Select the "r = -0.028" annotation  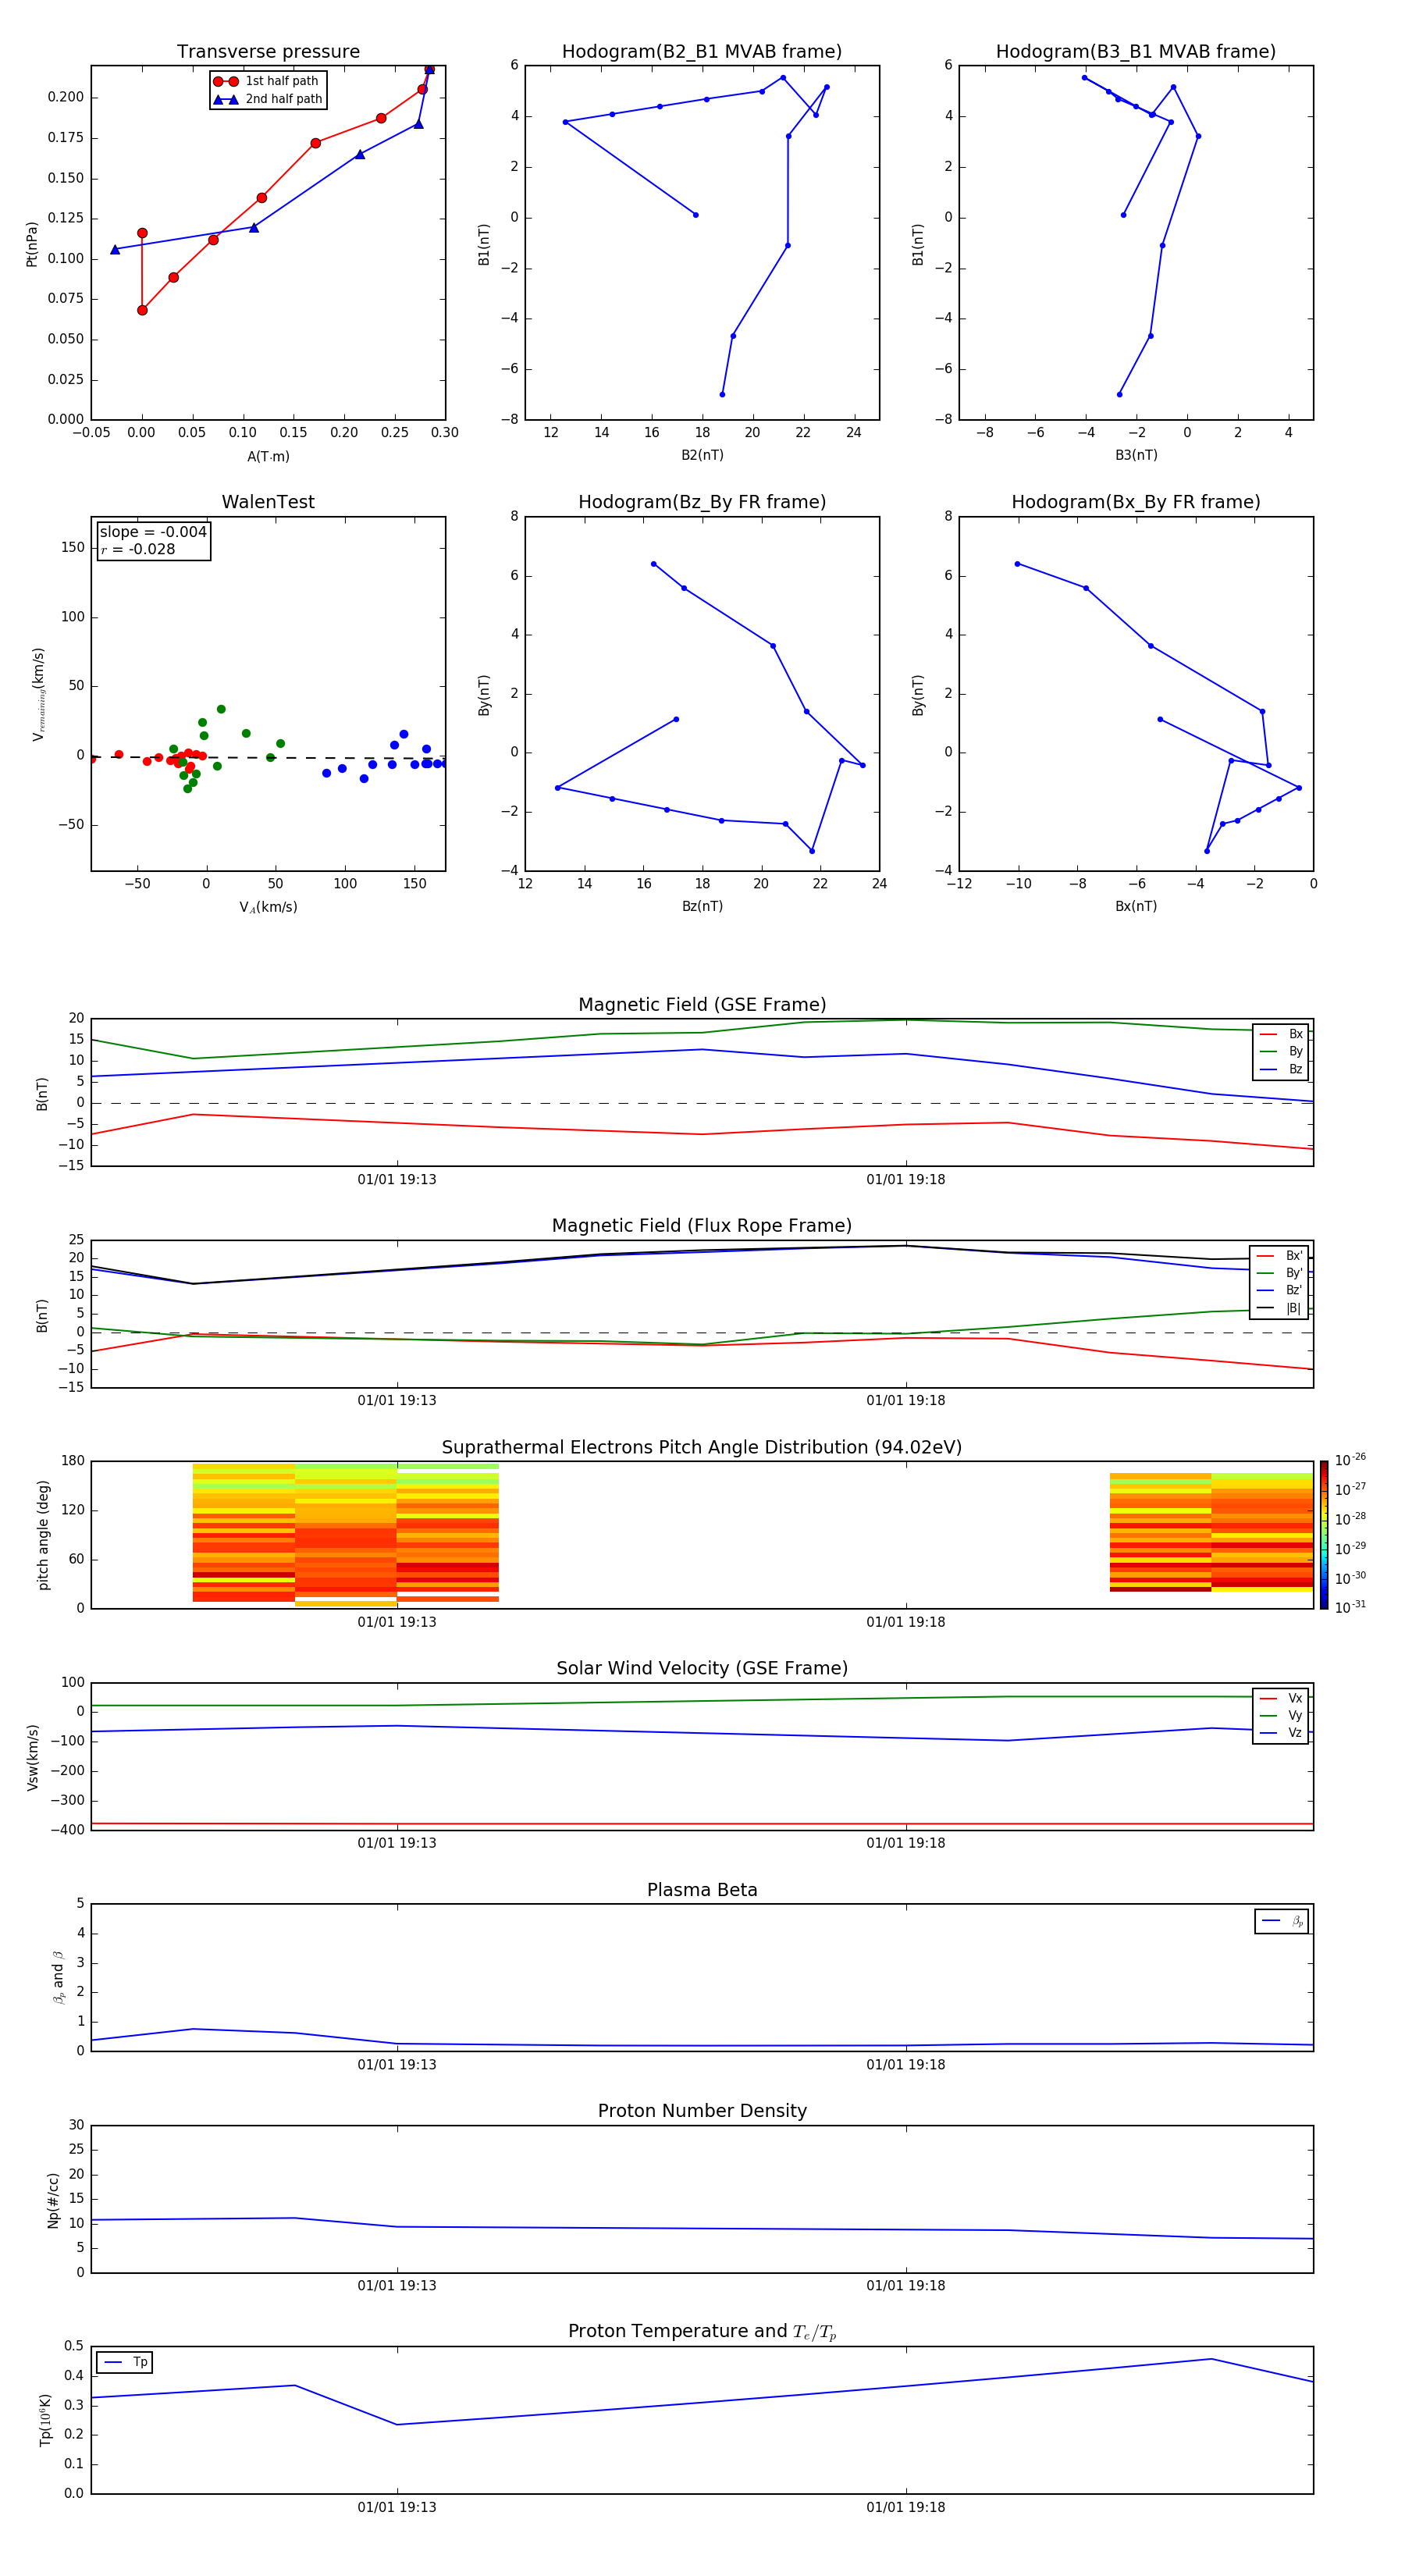(138, 549)
